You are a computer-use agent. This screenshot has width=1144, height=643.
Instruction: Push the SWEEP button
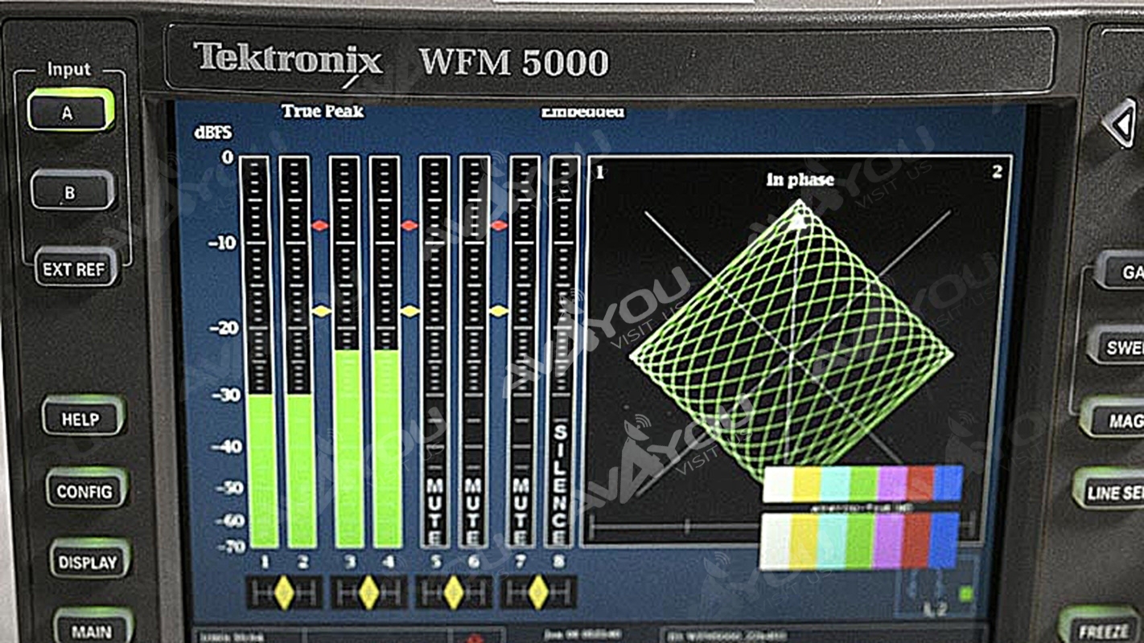(x=1117, y=346)
